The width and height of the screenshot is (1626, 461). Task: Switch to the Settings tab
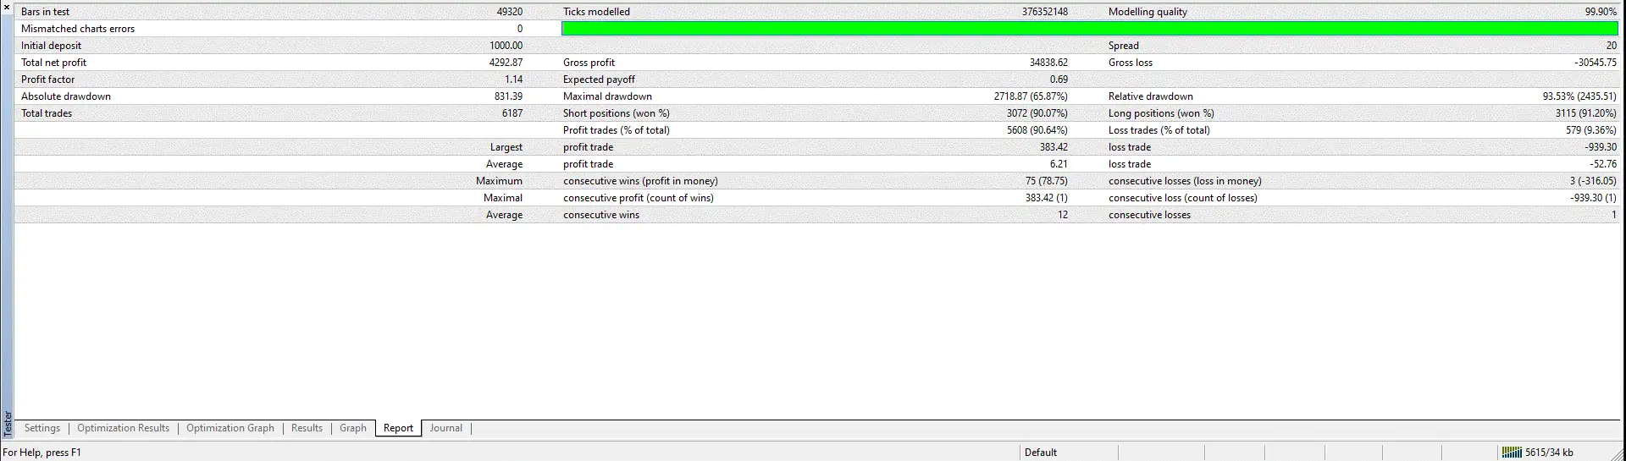click(x=42, y=428)
